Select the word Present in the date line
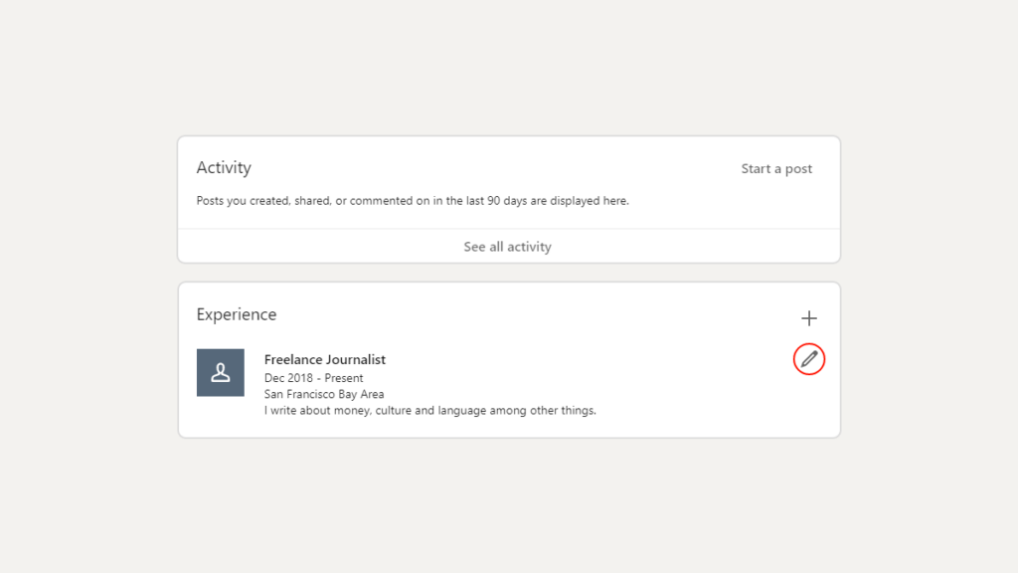The width and height of the screenshot is (1018, 573). click(344, 378)
